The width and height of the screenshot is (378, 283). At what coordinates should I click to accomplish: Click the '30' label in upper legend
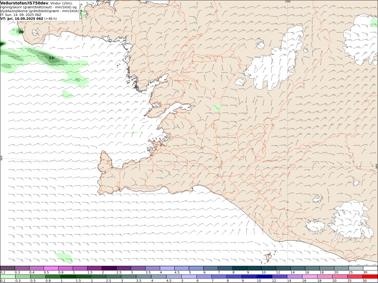365,272
